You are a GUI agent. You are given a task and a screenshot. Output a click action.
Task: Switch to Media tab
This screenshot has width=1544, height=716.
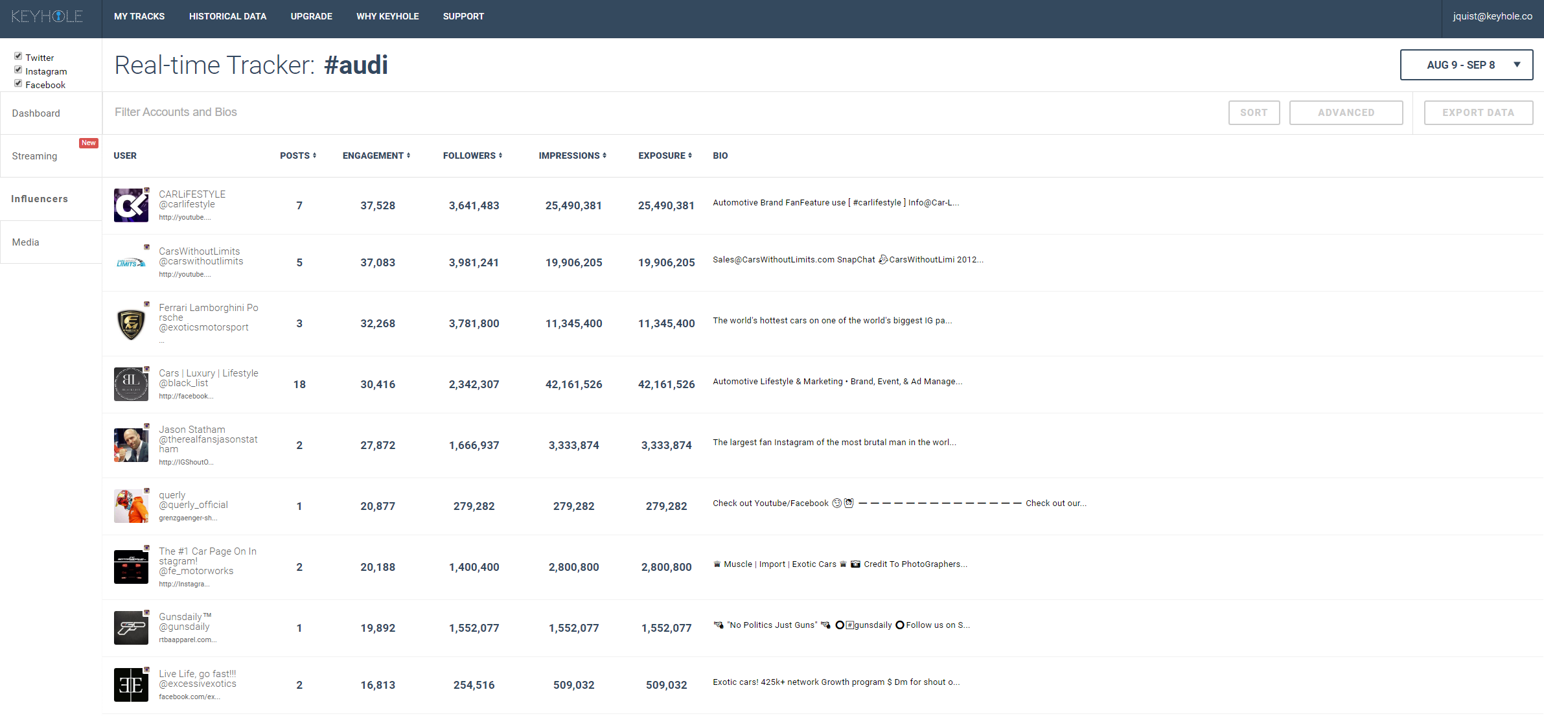click(x=51, y=242)
